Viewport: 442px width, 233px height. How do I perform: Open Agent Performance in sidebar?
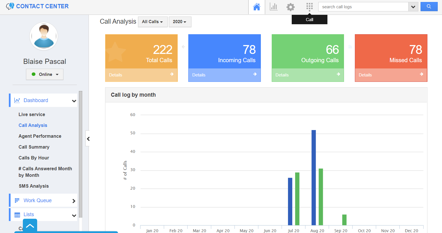pos(40,136)
